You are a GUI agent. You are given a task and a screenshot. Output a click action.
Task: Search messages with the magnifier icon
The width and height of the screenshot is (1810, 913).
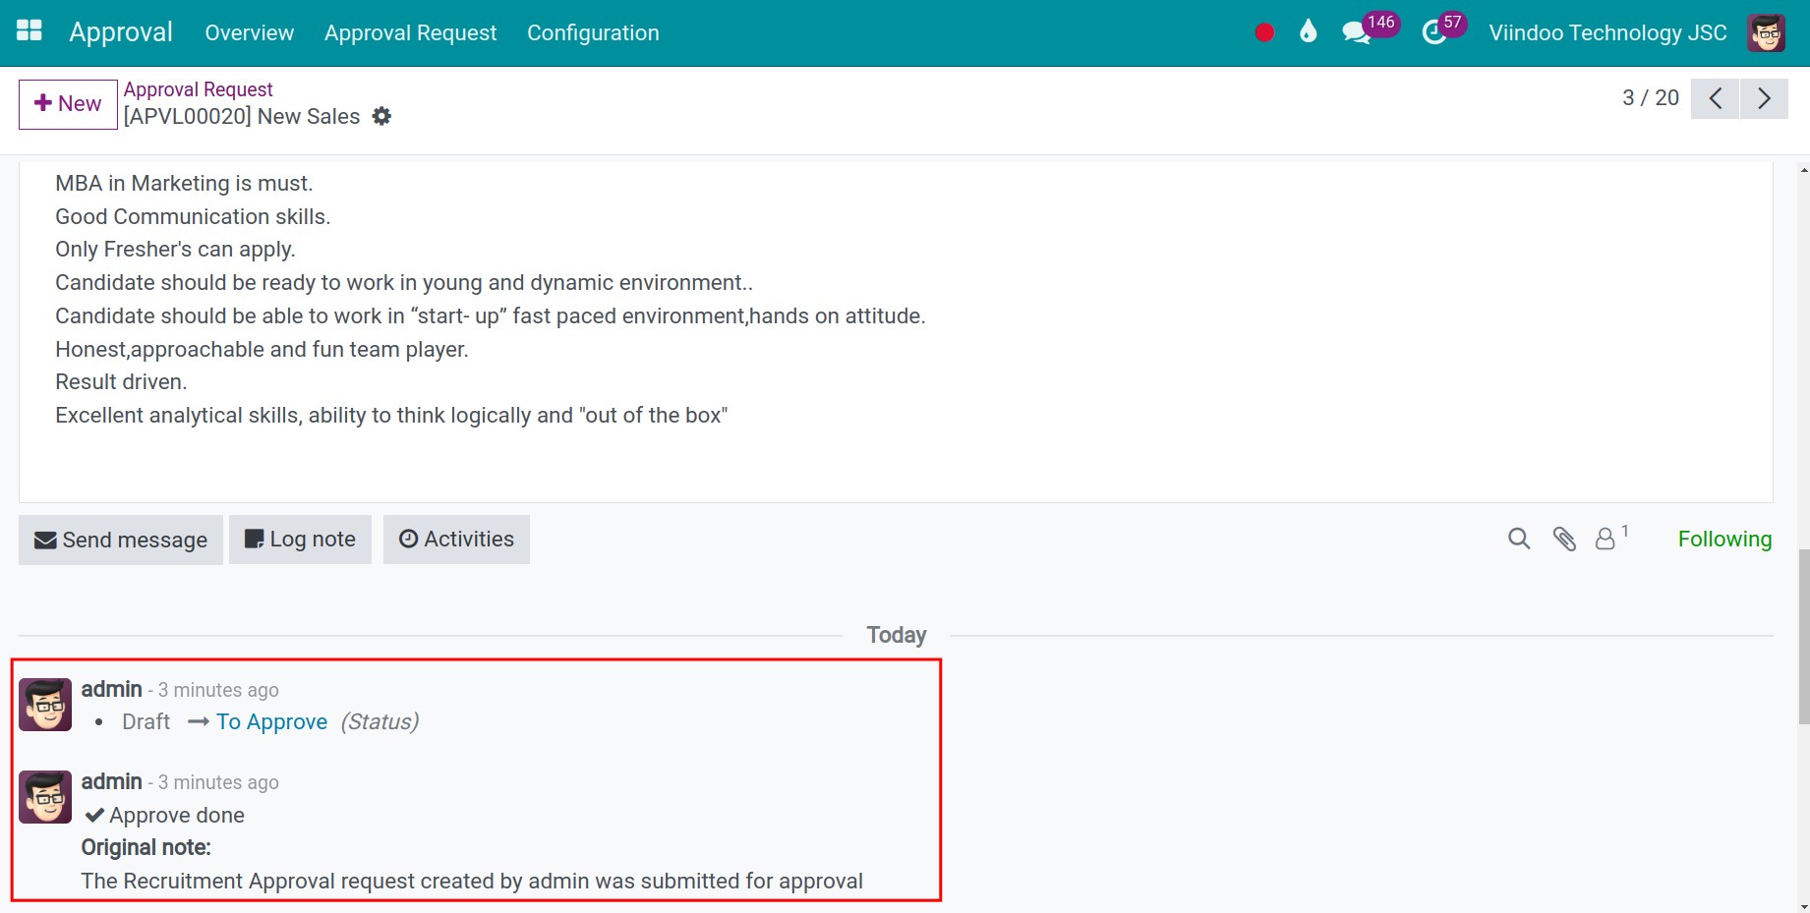point(1518,539)
